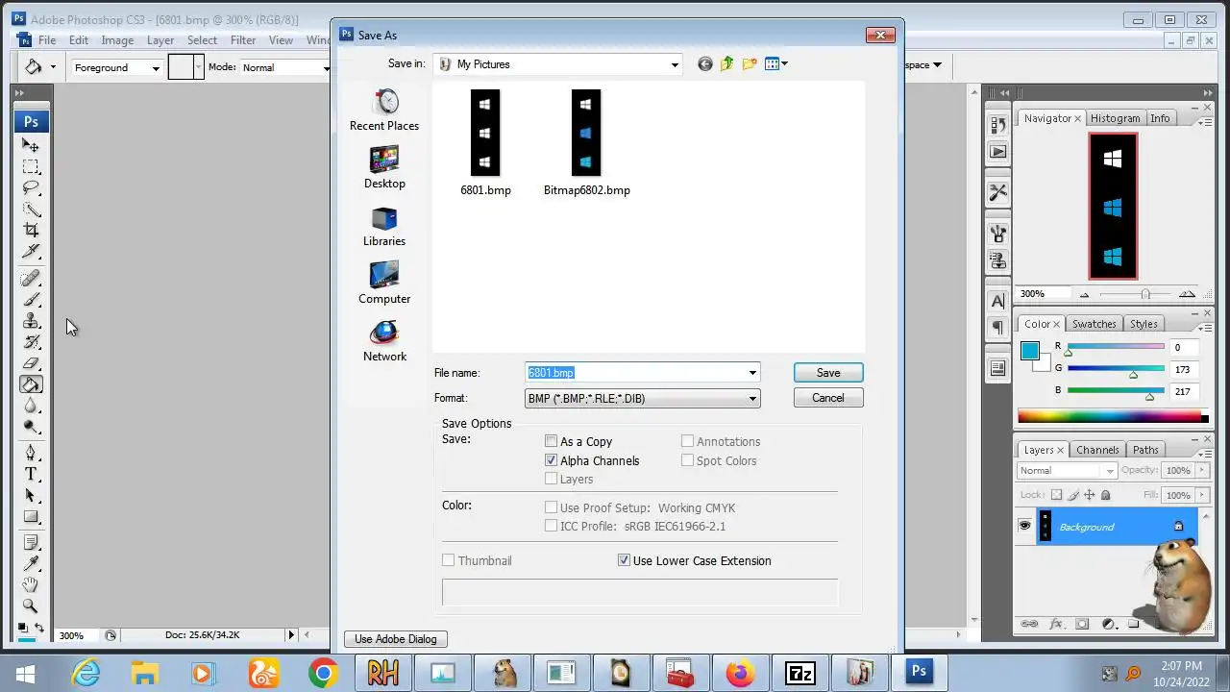Click the Thumbnail checkbox
The image size is (1230, 692).
[449, 560]
